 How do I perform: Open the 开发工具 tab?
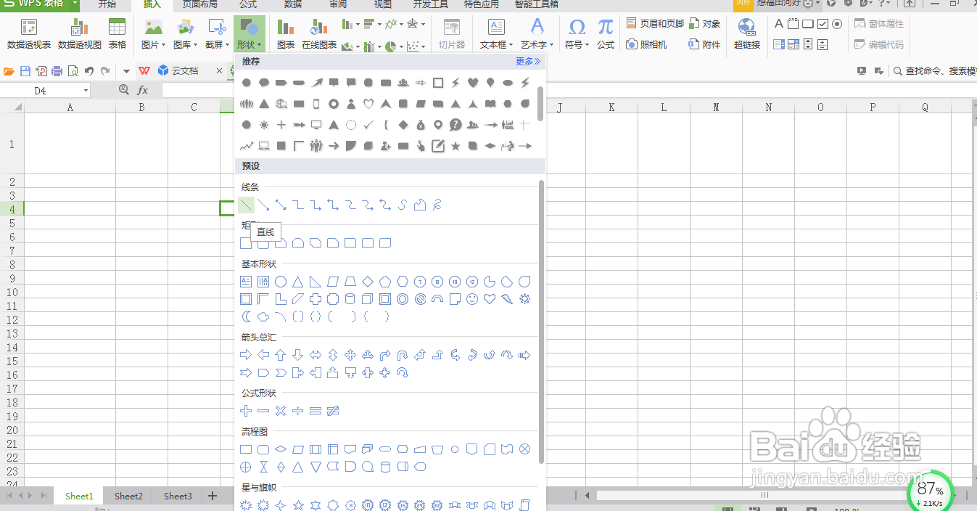[x=431, y=4]
